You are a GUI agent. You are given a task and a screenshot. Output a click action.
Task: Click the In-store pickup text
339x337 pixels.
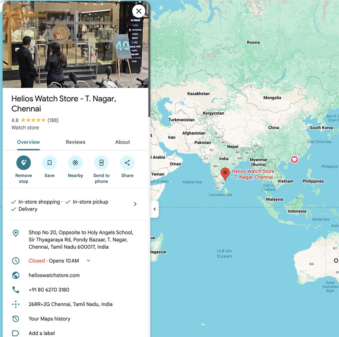point(90,202)
